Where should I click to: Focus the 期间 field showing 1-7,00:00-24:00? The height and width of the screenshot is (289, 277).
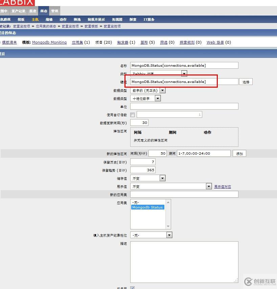(204, 153)
